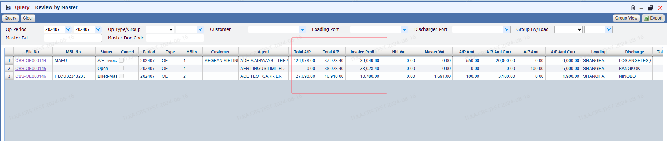The height and width of the screenshot is (141, 667).
Task: Expand the first Op Period dropdown
Action: pos(68,29)
